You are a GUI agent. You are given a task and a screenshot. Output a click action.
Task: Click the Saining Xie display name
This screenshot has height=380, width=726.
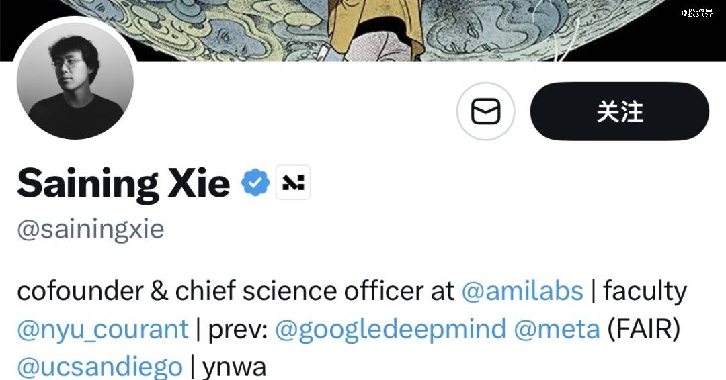[x=124, y=183]
